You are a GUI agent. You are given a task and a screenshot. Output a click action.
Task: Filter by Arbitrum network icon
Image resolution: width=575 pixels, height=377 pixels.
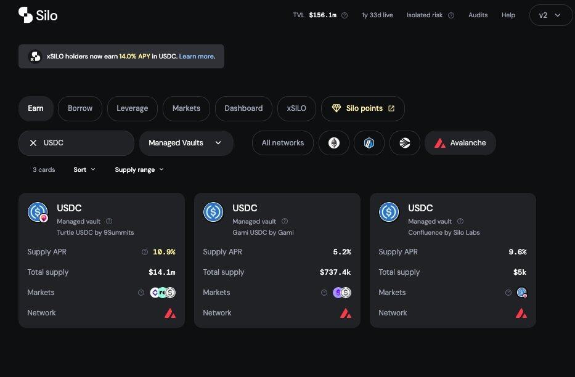(x=369, y=143)
